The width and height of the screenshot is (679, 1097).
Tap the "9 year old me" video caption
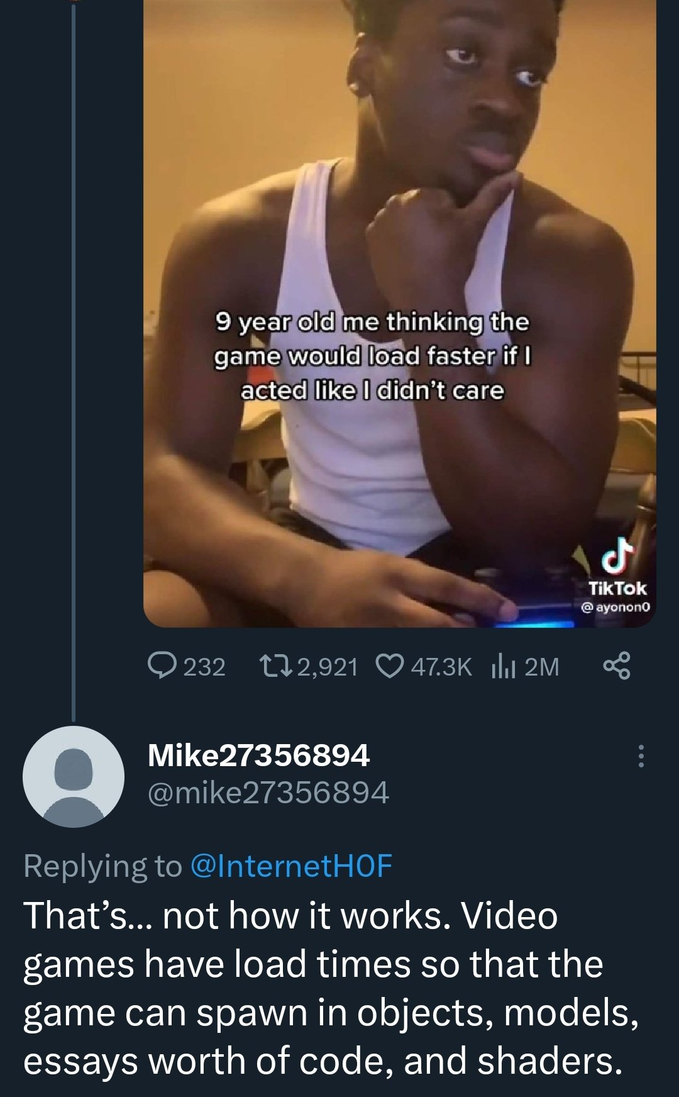click(x=372, y=356)
